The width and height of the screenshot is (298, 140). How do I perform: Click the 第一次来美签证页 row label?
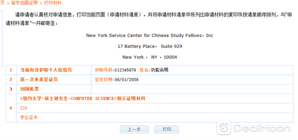pos(39,80)
